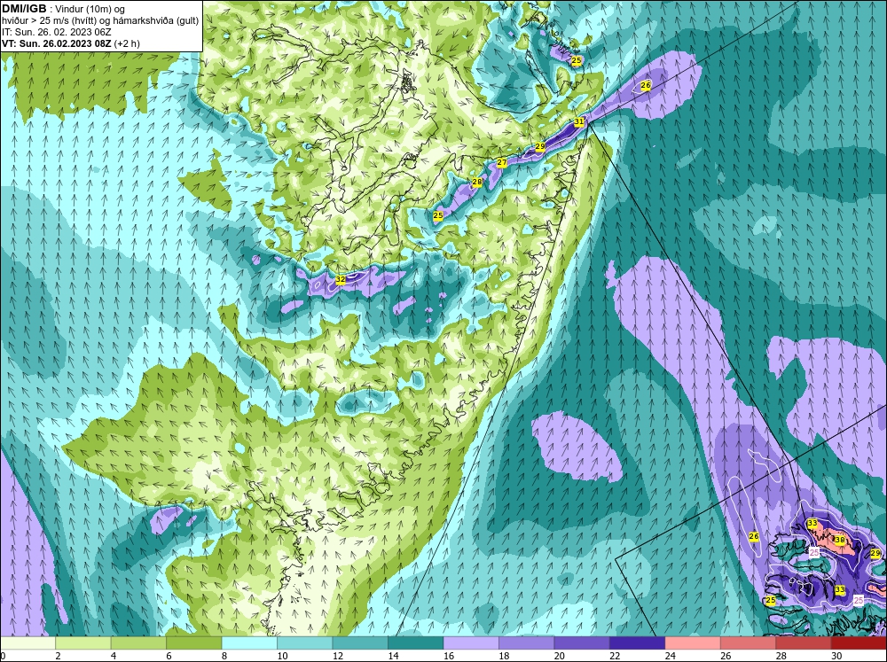Click the 26–28 m/s legend swatch
887x662 pixels.
(x=749, y=643)
